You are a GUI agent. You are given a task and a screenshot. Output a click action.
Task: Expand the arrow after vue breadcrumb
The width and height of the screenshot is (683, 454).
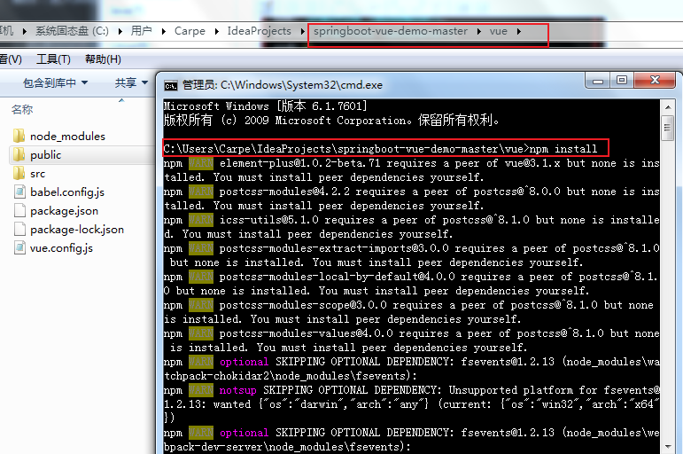pos(519,31)
